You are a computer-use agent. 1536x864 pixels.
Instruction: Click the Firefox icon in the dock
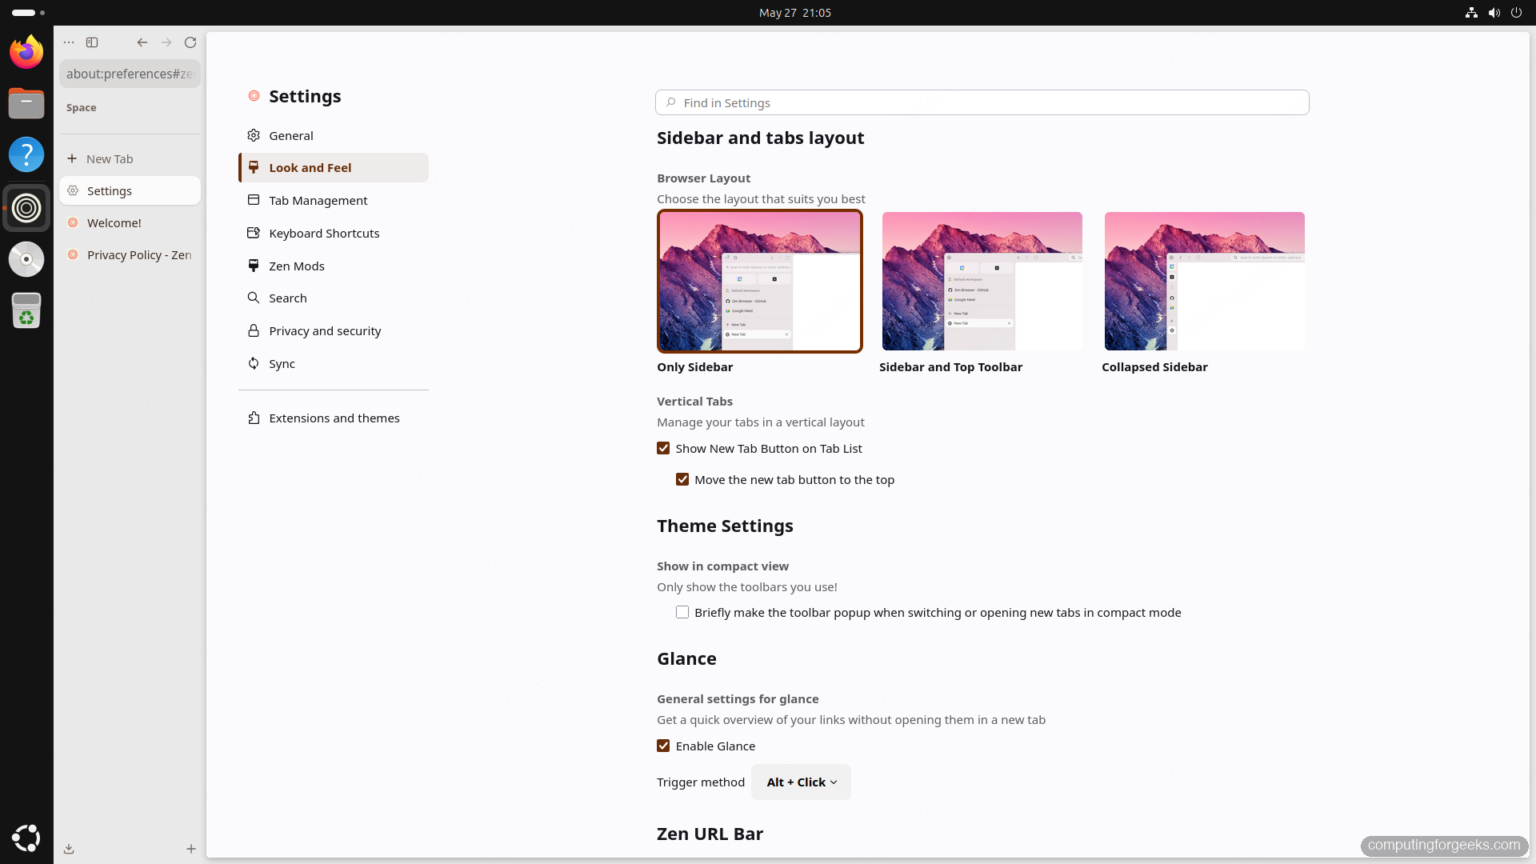coord(26,52)
